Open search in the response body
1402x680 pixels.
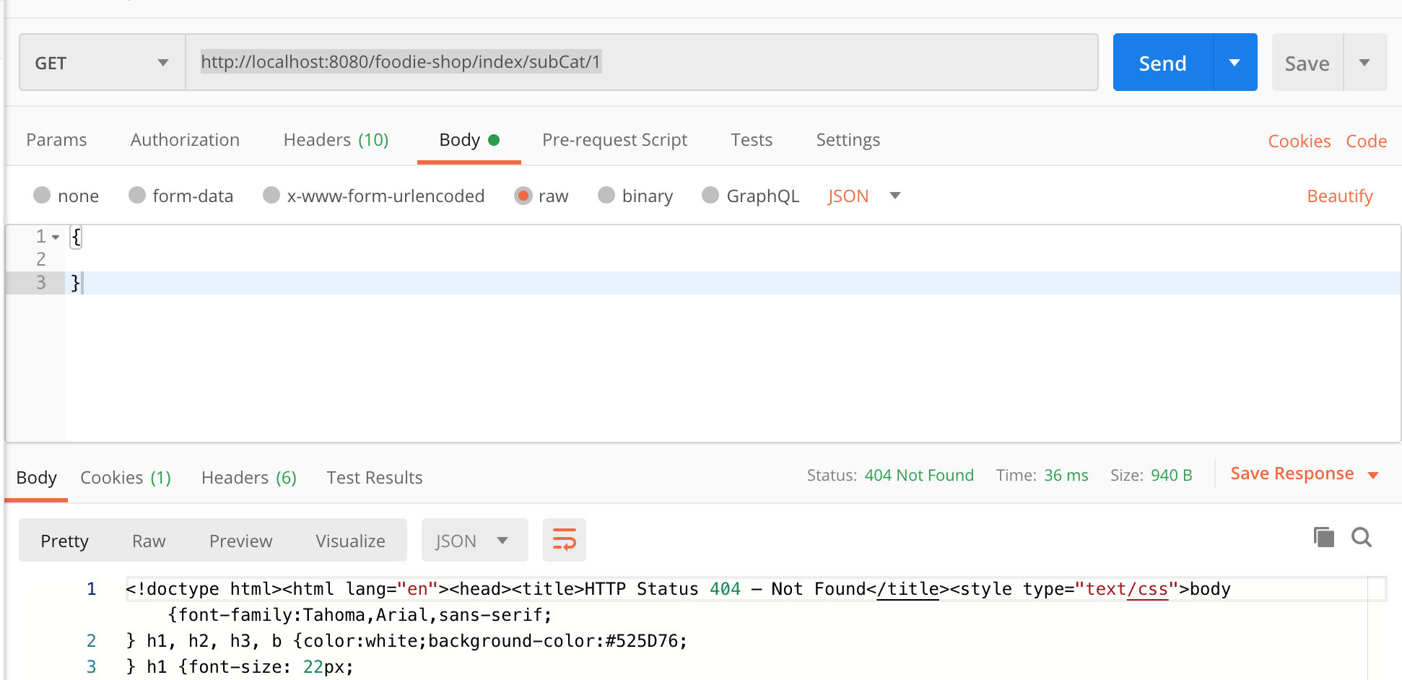(x=1362, y=537)
